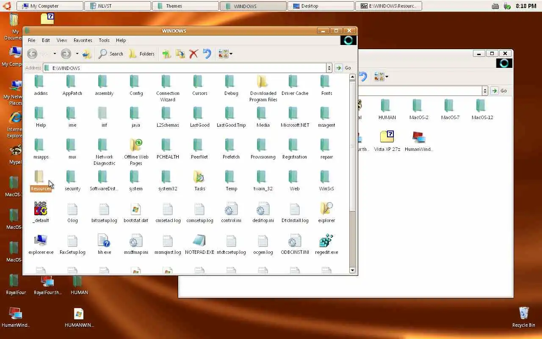This screenshot has width=542, height=339.
Task: Click the Ubuntu-style start logo
Action: 7,6
